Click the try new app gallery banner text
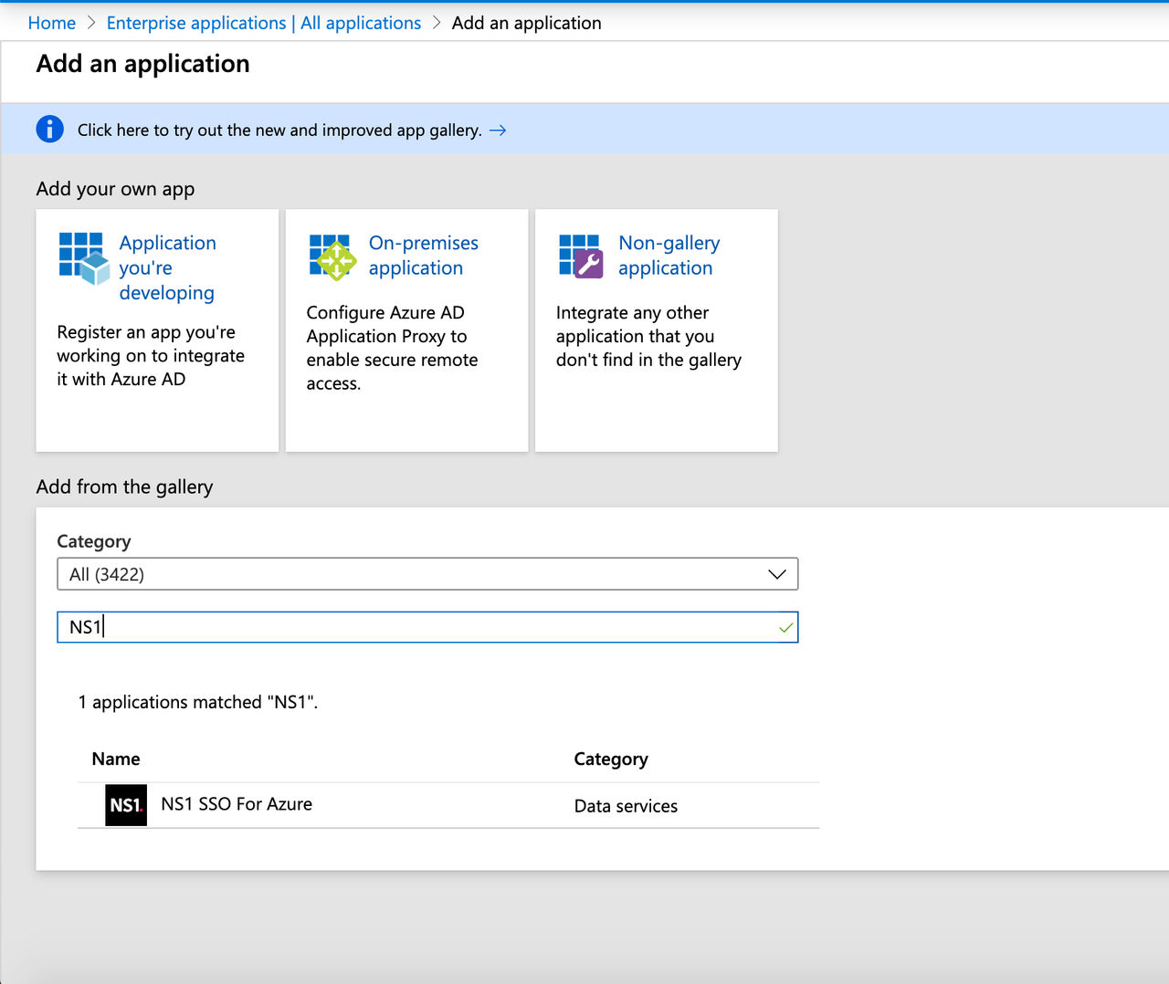This screenshot has width=1169, height=984. pyautogui.click(x=279, y=131)
